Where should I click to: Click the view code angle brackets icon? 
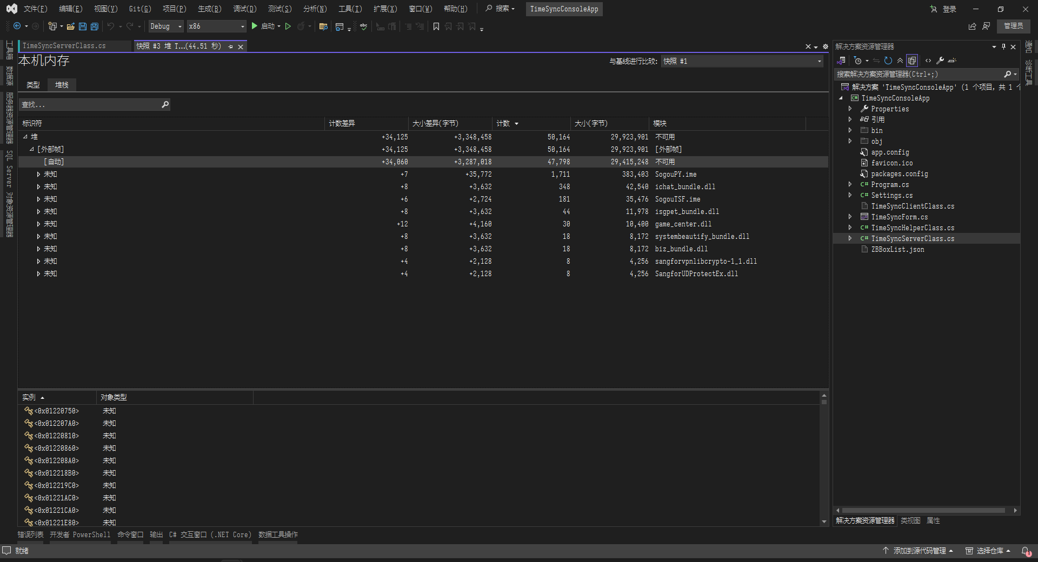click(x=928, y=61)
